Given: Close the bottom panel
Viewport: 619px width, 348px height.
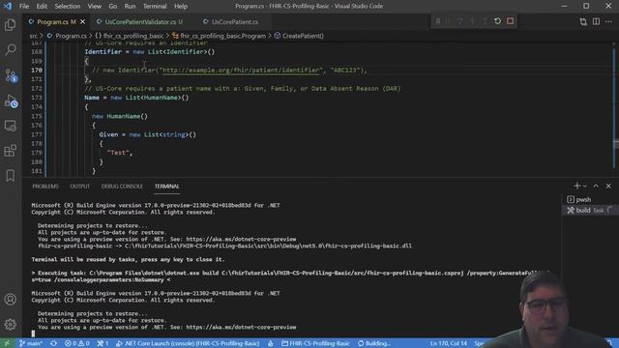Looking at the screenshot, I should 608,186.
